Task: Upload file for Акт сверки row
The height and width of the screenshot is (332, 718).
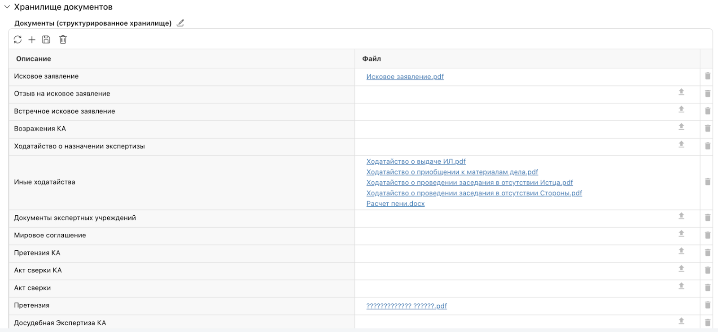Action: [681, 286]
